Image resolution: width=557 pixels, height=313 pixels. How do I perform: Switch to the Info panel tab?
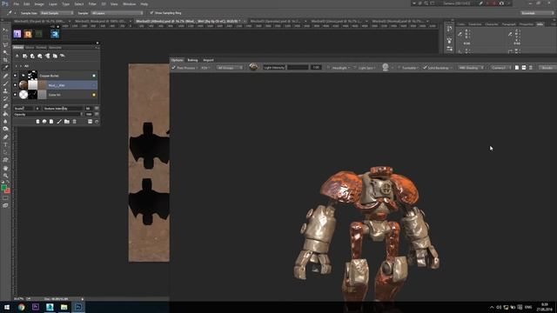pos(540,24)
